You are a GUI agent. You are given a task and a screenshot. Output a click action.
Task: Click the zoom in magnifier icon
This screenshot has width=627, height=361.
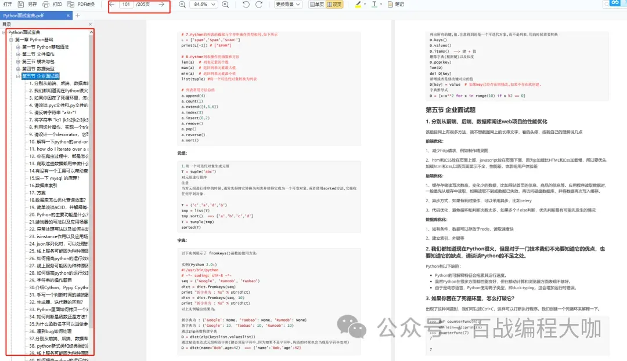point(225,5)
